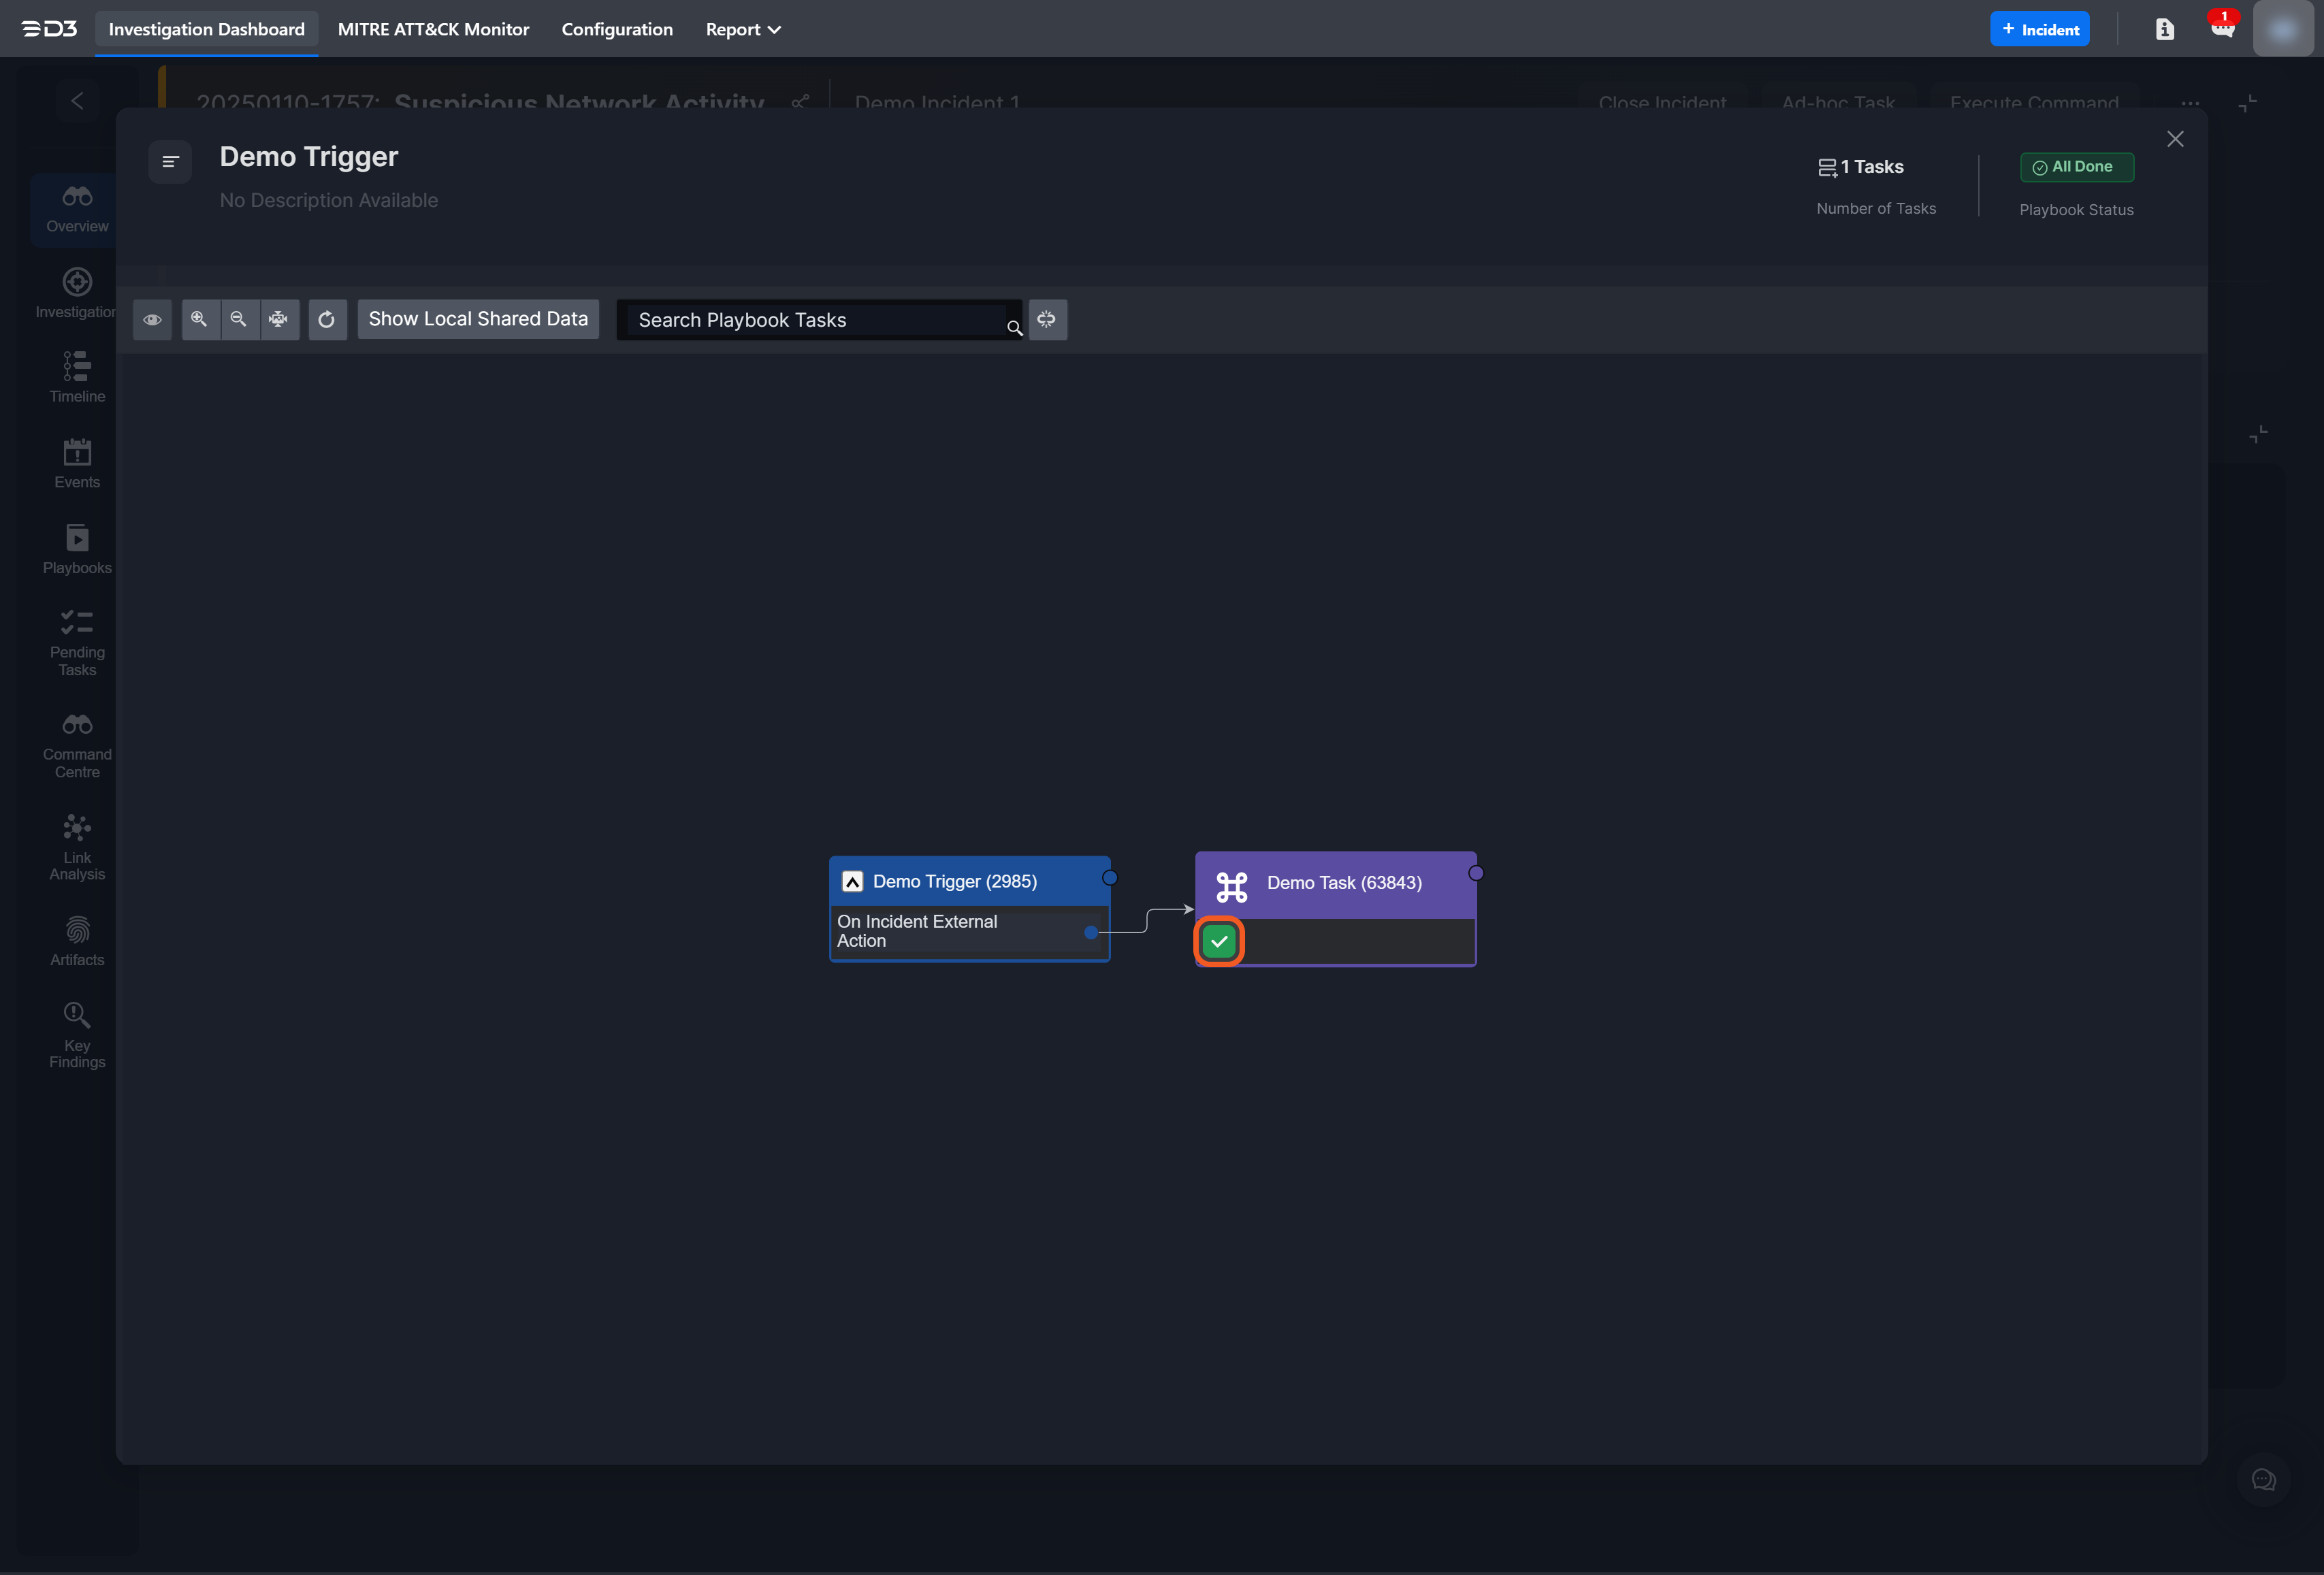Zoom in on the playbook canvas
Screen dimensions: 2324x1575
[199, 319]
